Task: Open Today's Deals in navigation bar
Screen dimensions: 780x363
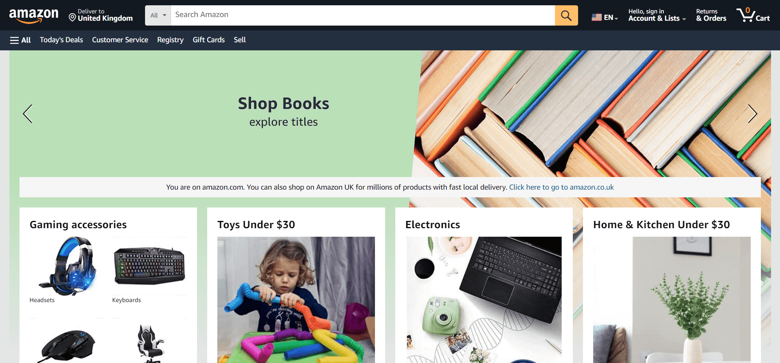Action: coord(61,40)
